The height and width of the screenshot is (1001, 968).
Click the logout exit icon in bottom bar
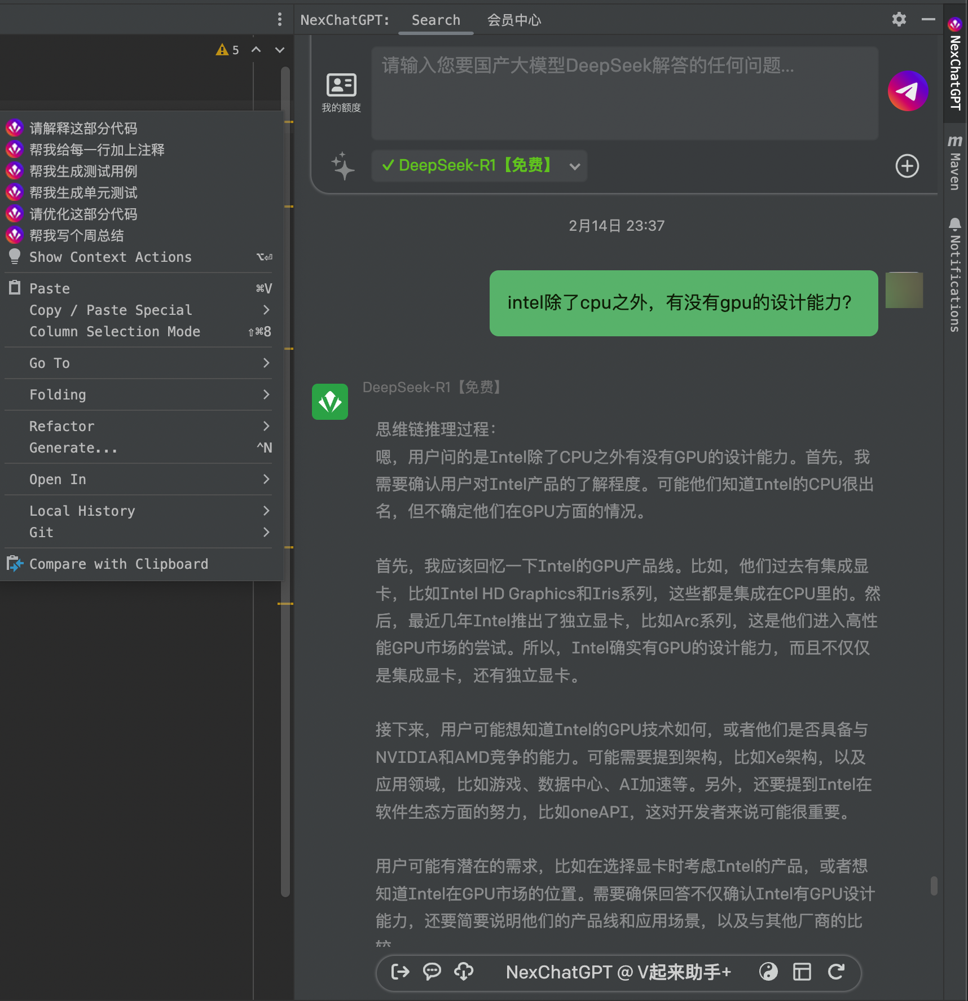pyautogui.click(x=400, y=972)
